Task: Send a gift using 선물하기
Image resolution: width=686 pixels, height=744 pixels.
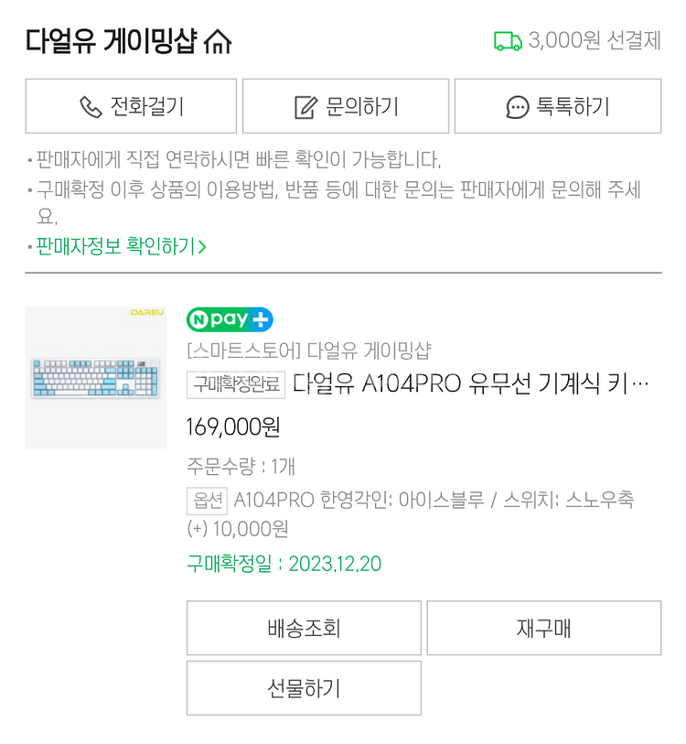Action: click(303, 688)
